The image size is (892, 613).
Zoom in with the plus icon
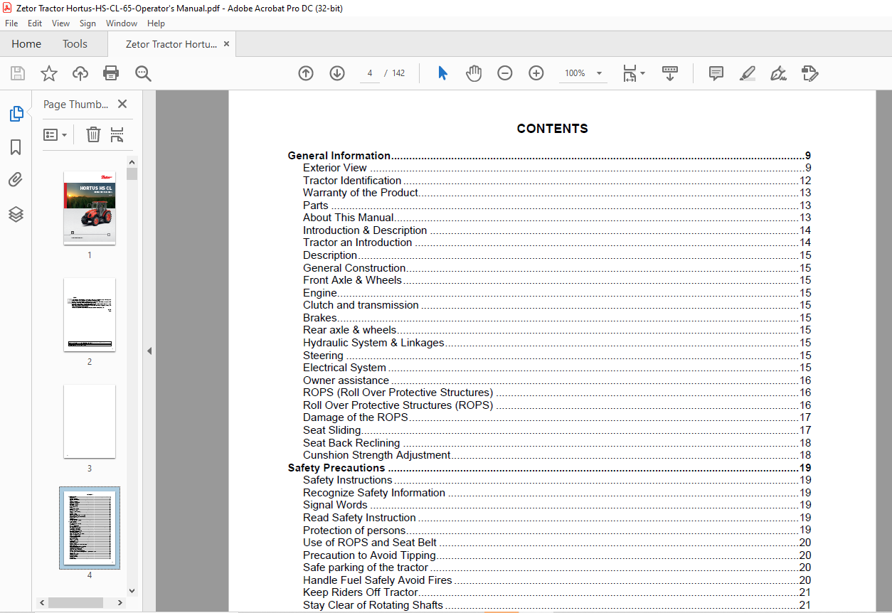tap(536, 73)
